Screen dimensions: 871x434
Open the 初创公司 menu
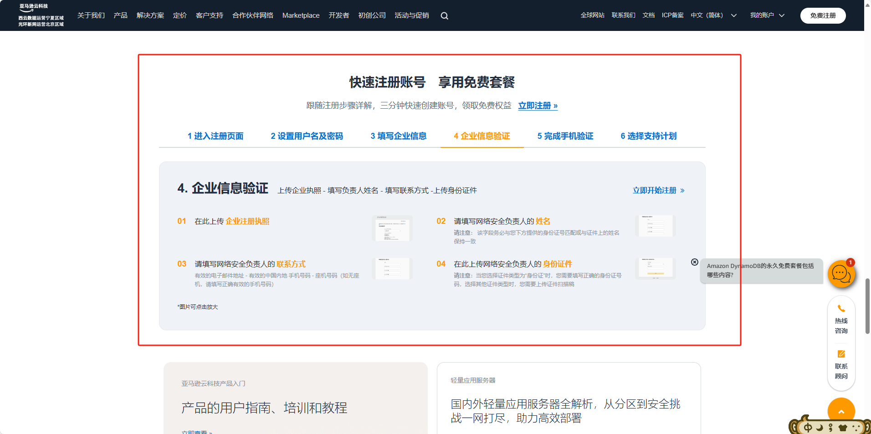pos(372,15)
